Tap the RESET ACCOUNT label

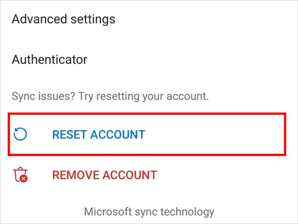click(x=99, y=135)
